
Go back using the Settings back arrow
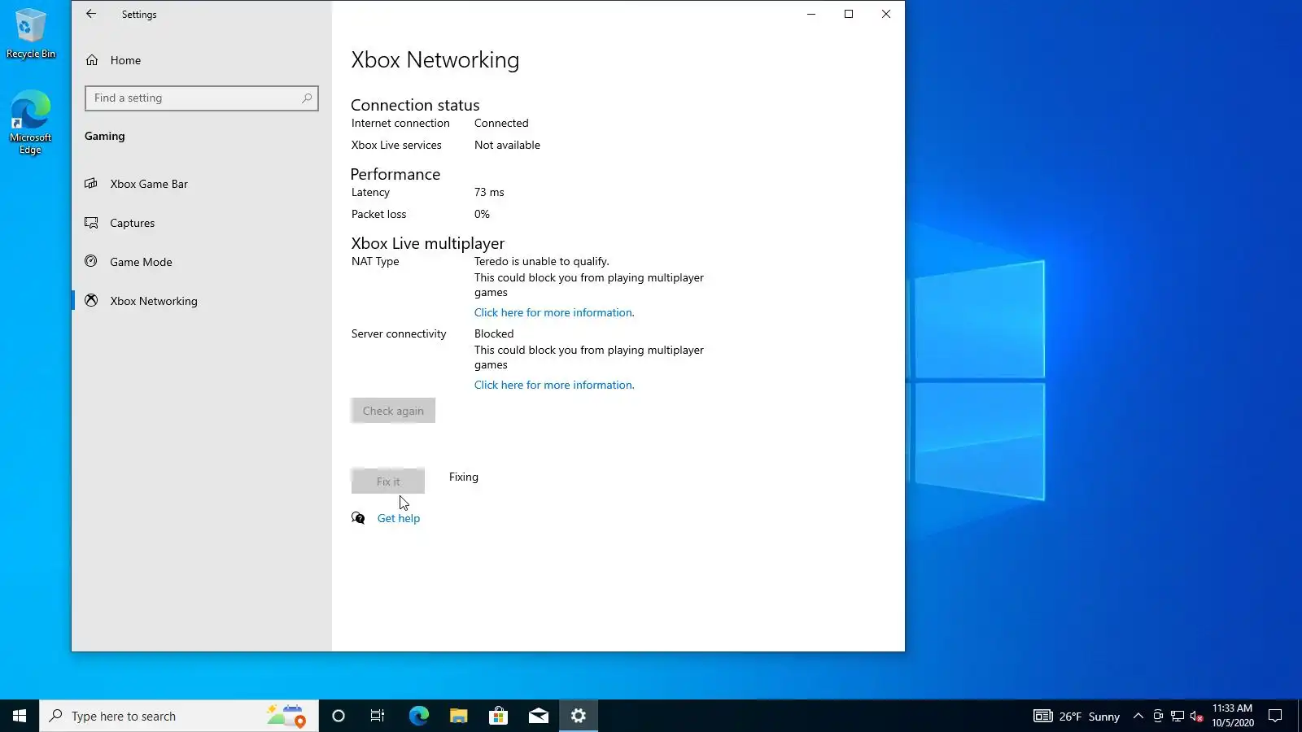coord(91,14)
